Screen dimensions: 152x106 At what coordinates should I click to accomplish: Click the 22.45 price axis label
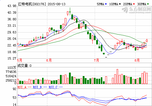(x=12, y=45)
